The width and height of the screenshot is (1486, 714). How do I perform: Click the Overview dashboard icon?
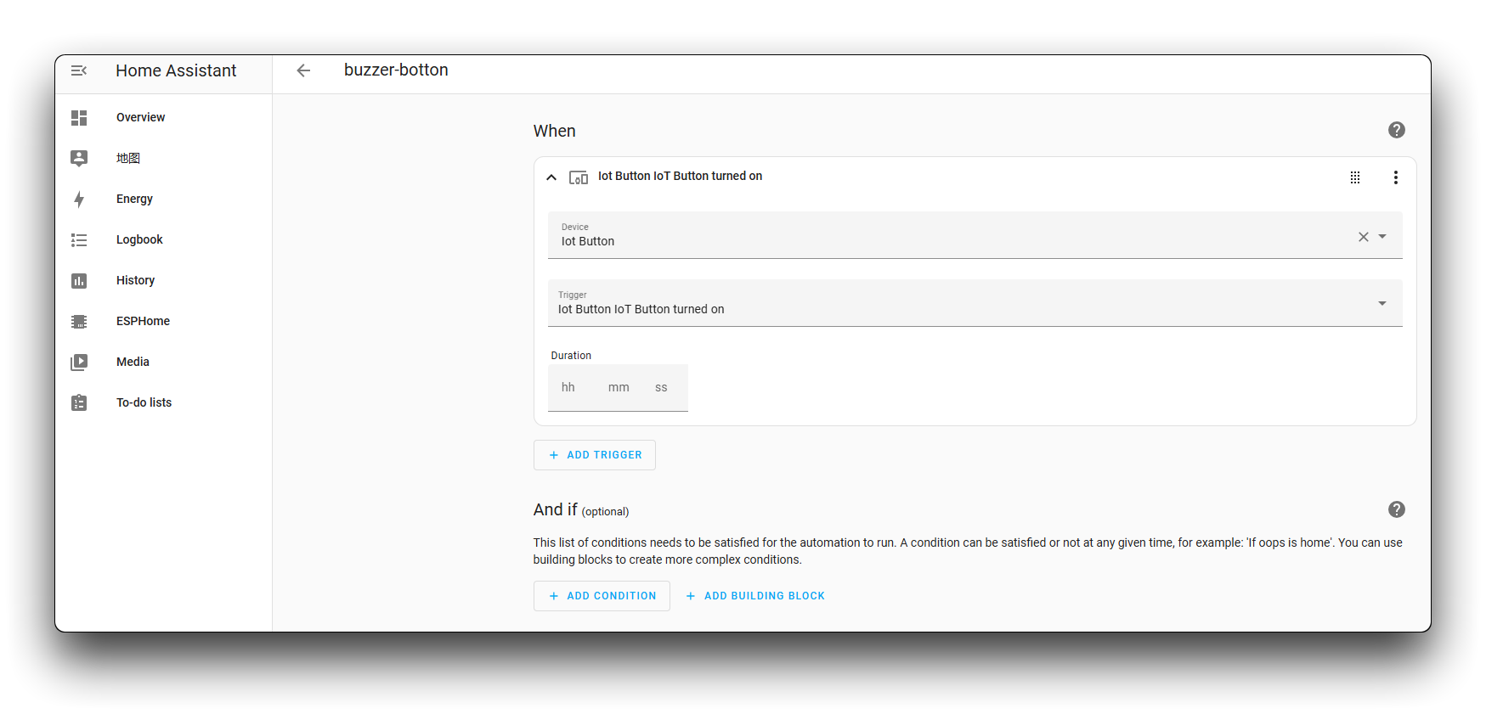tap(79, 118)
